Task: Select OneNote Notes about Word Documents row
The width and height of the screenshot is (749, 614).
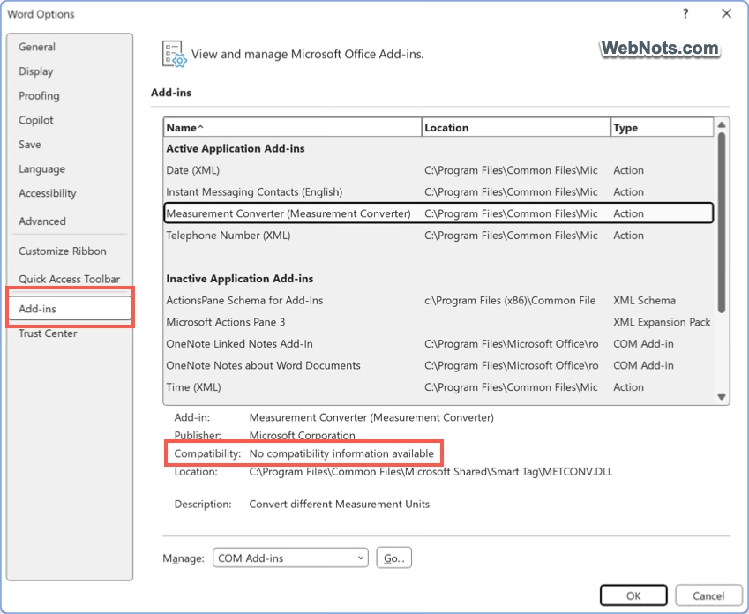Action: tap(438, 365)
